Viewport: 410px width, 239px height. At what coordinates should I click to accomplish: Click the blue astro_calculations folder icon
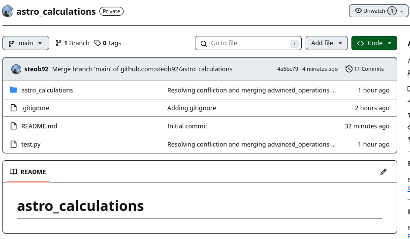[x=13, y=90]
